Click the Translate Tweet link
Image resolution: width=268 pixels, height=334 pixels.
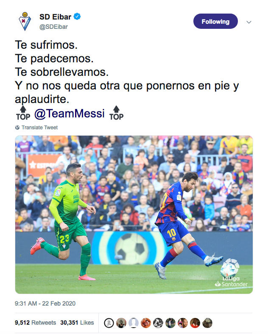[39, 128]
